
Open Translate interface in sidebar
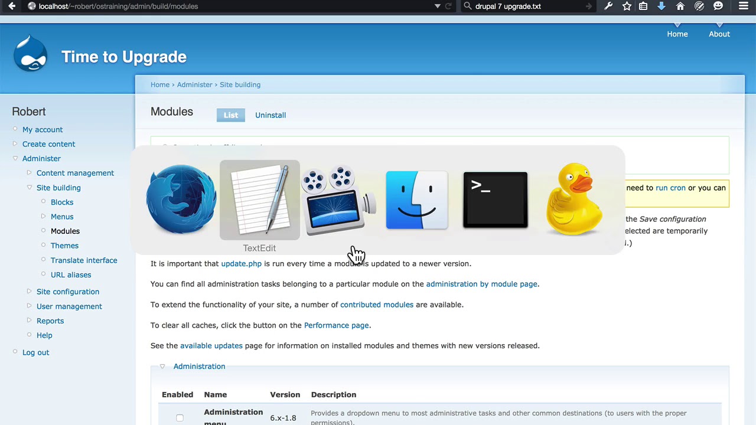tap(84, 260)
